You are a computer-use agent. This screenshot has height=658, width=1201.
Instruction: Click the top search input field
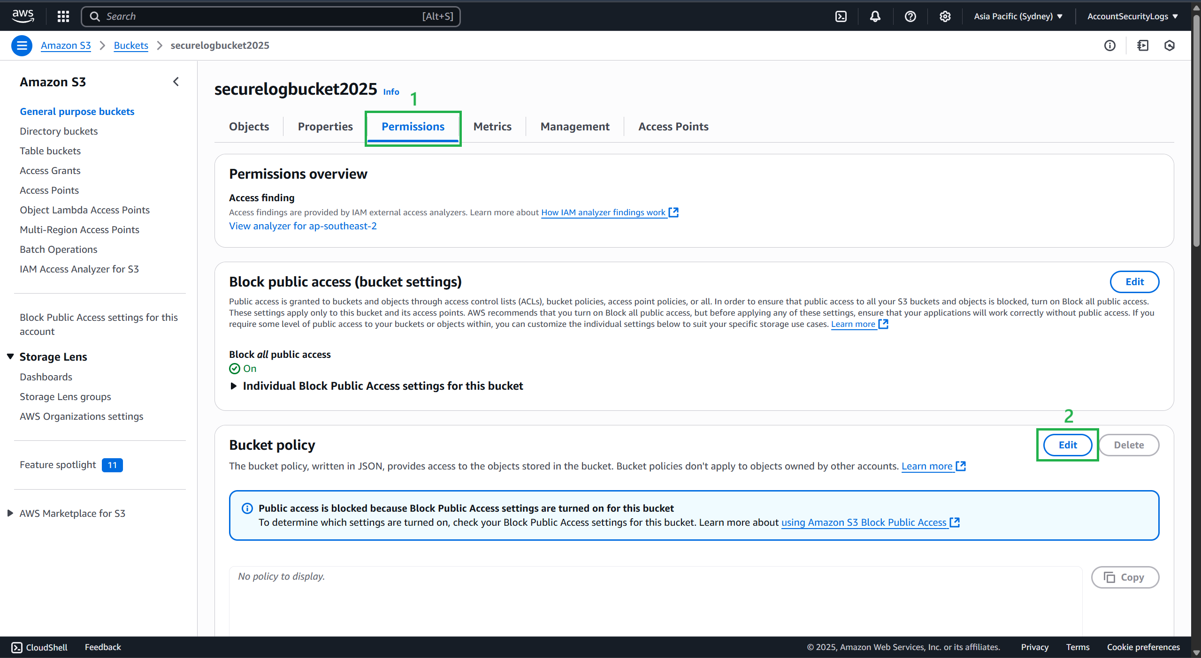tap(263, 16)
